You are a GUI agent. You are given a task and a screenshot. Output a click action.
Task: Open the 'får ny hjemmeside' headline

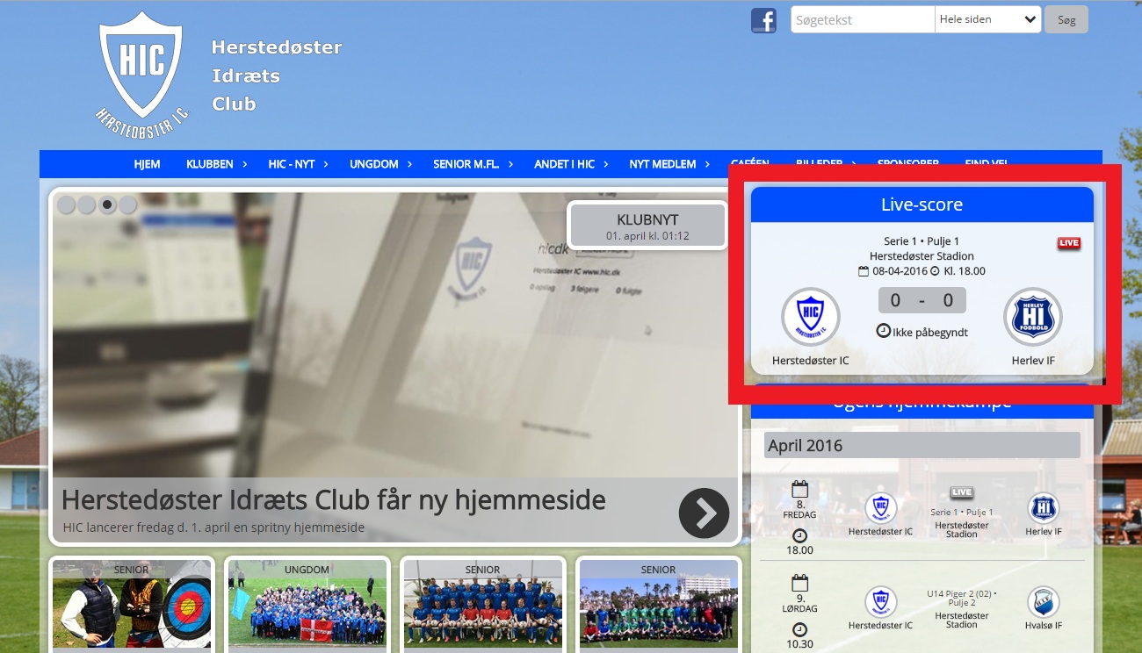point(333,500)
